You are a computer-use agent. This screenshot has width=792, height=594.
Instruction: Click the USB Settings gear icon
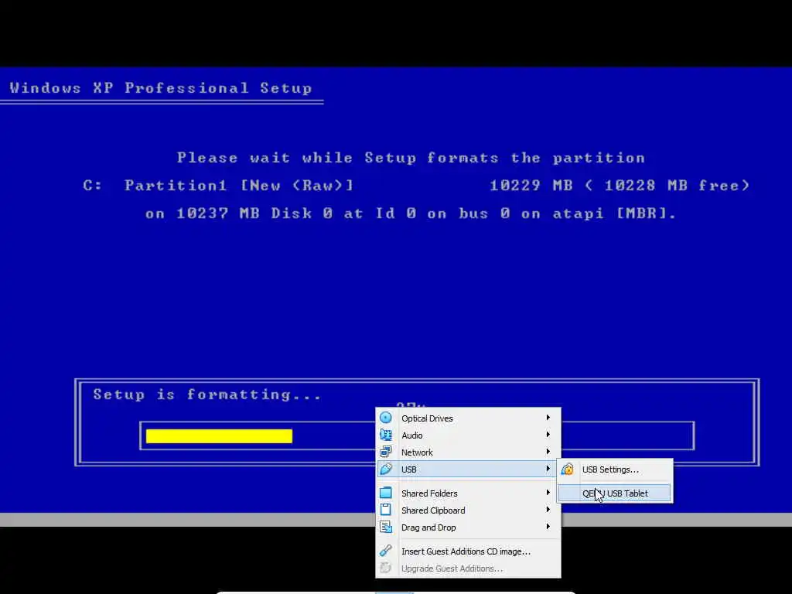567,469
